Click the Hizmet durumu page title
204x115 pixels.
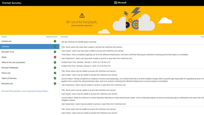12,3
